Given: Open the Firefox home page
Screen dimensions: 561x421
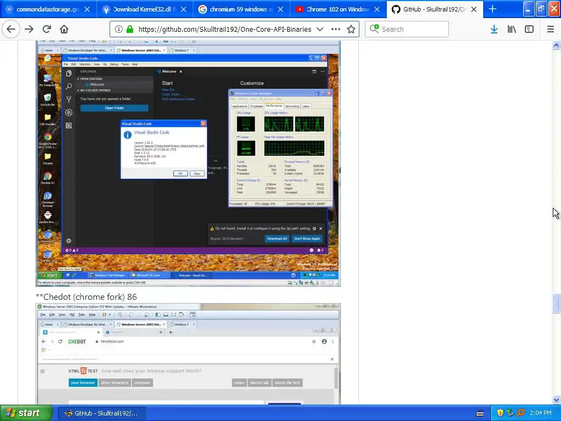Looking at the screenshot, I should (64, 29).
